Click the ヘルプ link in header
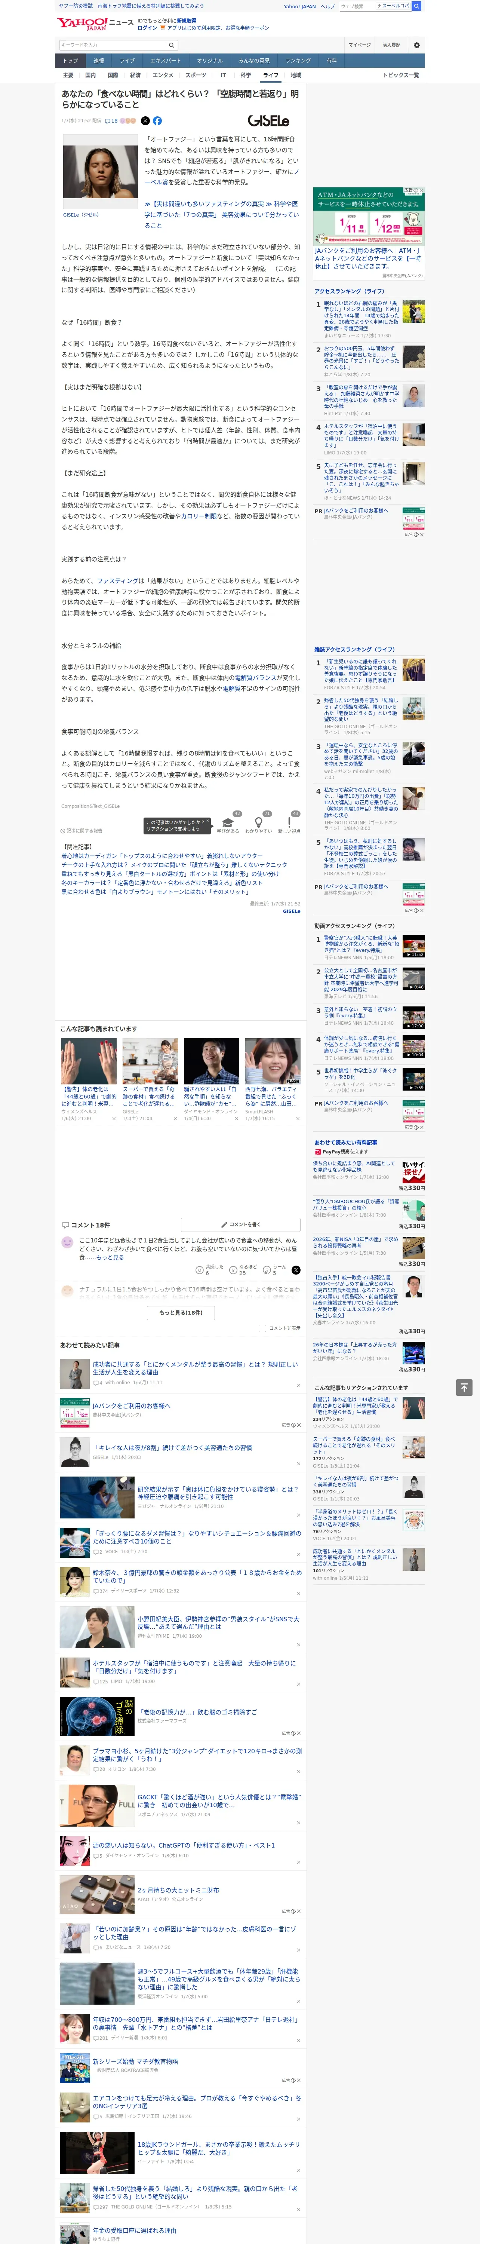 coord(327,6)
